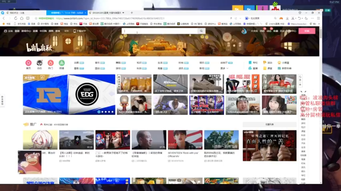Open the browser downloads arrow icon
The width and height of the screenshot is (341, 191).
tap(287, 18)
